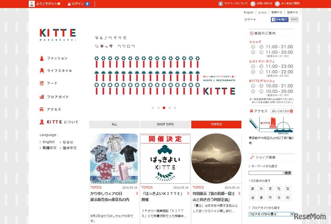
Task: Open the ファッション menu item
Action: click(57, 58)
